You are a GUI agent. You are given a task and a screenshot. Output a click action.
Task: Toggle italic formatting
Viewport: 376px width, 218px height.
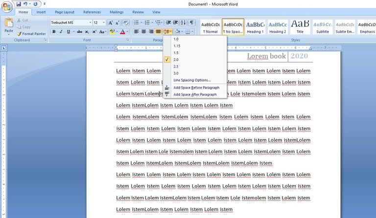(x=61, y=32)
